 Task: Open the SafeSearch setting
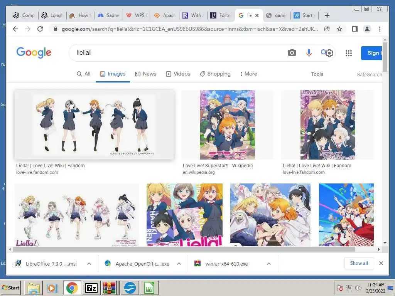click(x=369, y=74)
